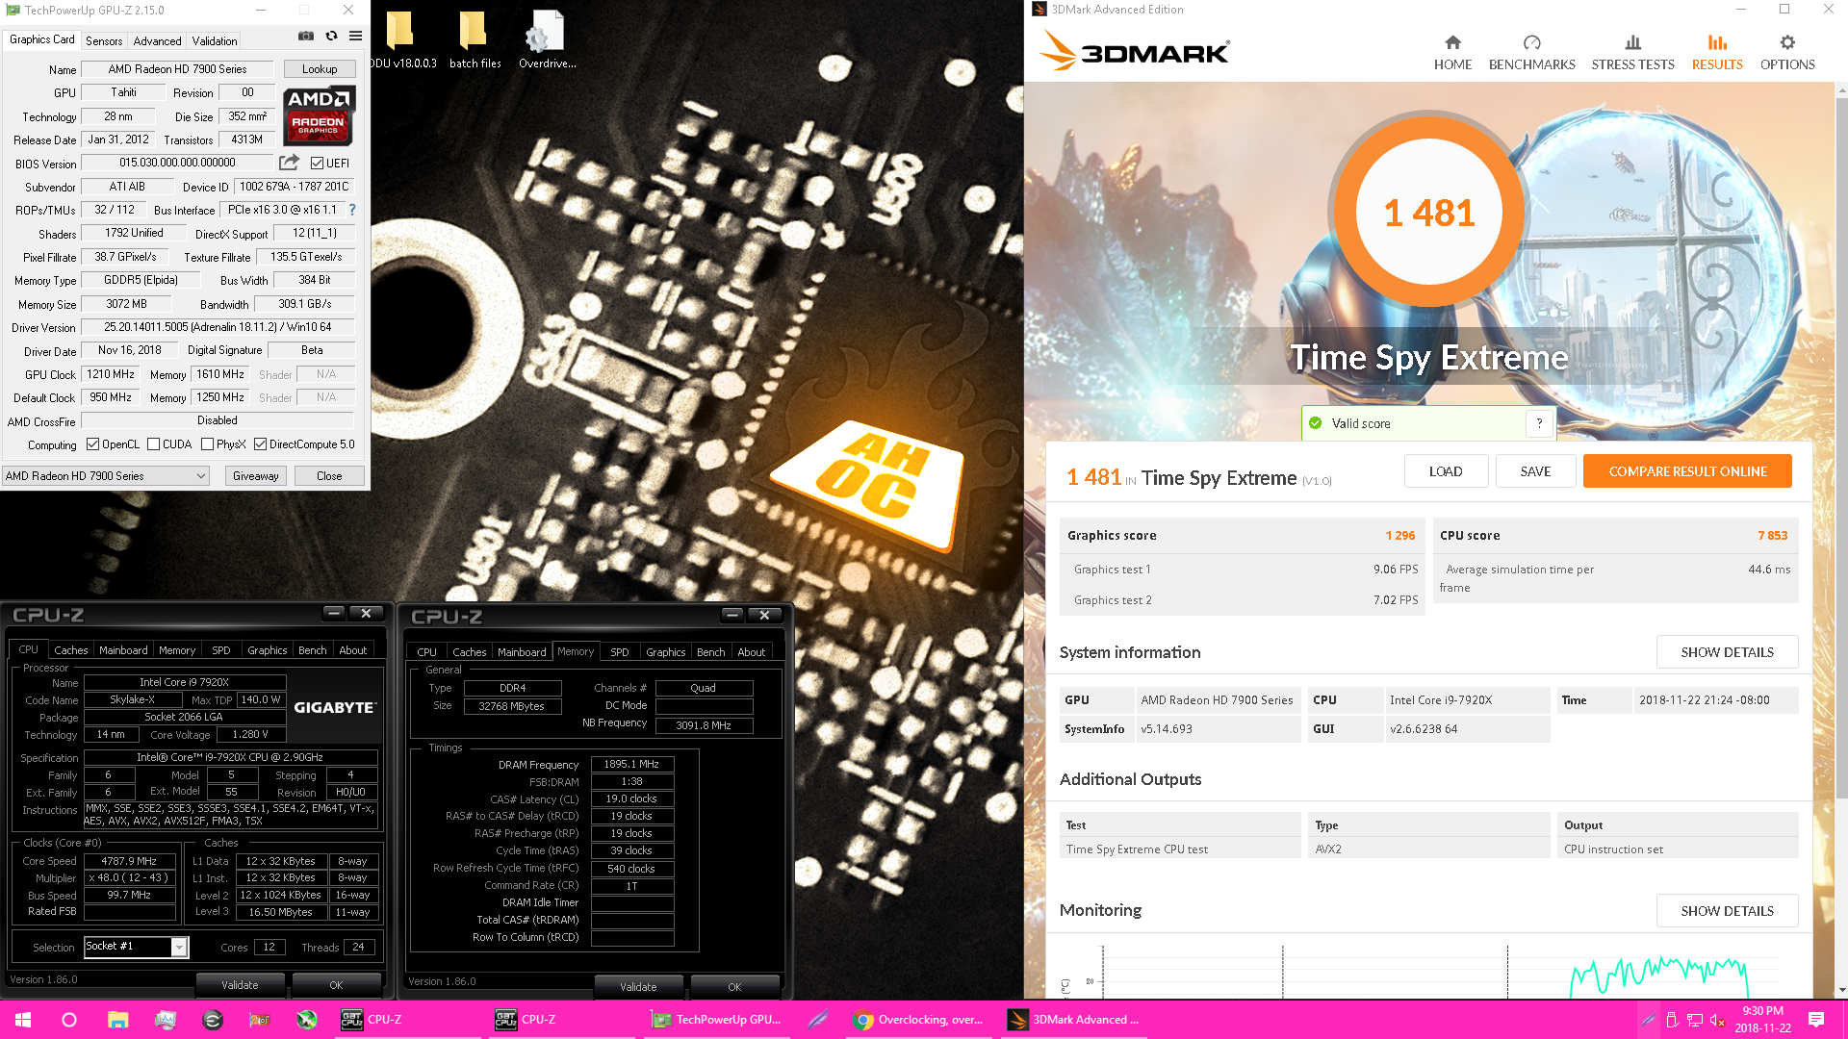Open SPD tab in right CPU-Z window
Viewport: 1848px width, 1039px height.
point(620,652)
